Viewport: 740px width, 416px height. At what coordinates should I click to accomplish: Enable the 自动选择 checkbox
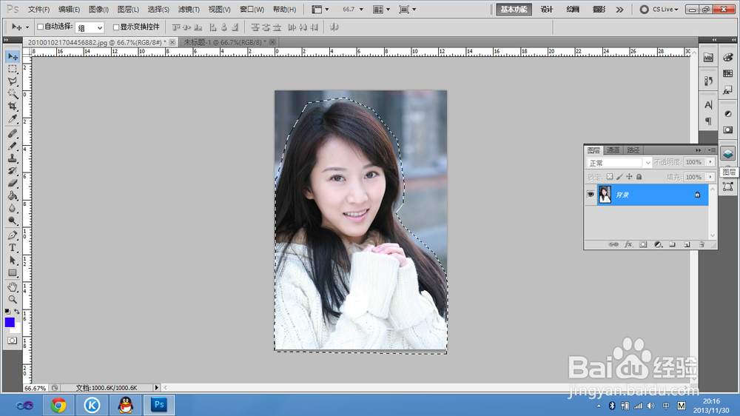click(x=41, y=27)
